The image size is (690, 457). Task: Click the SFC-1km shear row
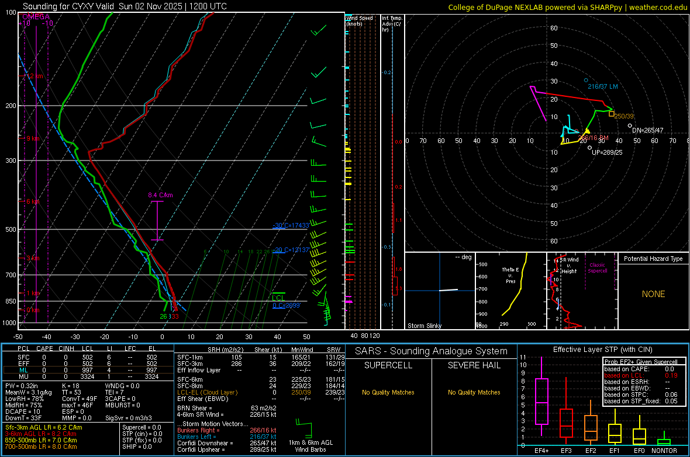tap(261, 357)
